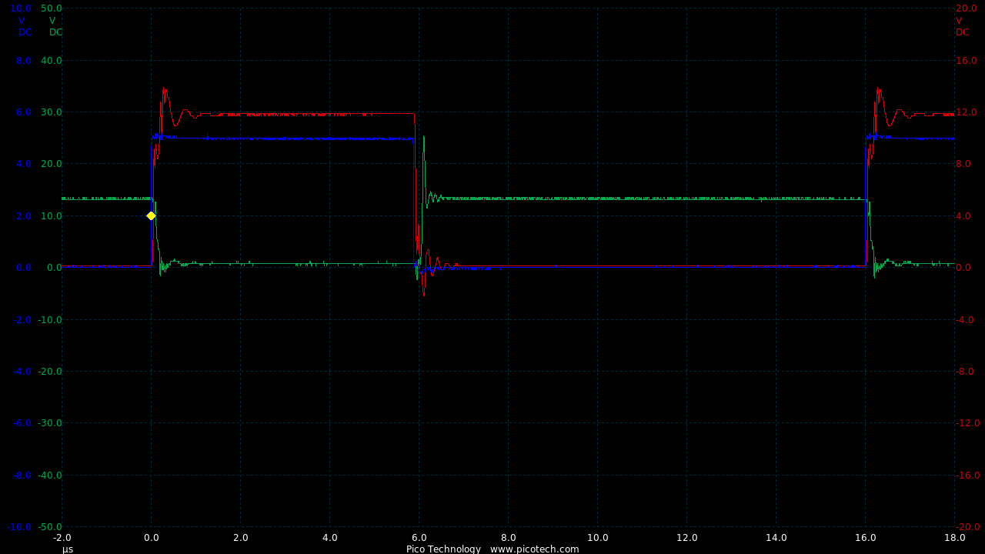Click the green axis -30.0 label
This screenshot has width=985, height=554.
coord(50,423)
